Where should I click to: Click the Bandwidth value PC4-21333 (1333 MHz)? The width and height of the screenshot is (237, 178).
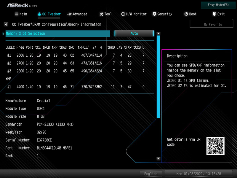(x=55, y=124)
